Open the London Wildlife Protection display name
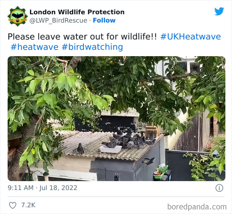Viewport: 232px width, 214px height. click(77, 12)
